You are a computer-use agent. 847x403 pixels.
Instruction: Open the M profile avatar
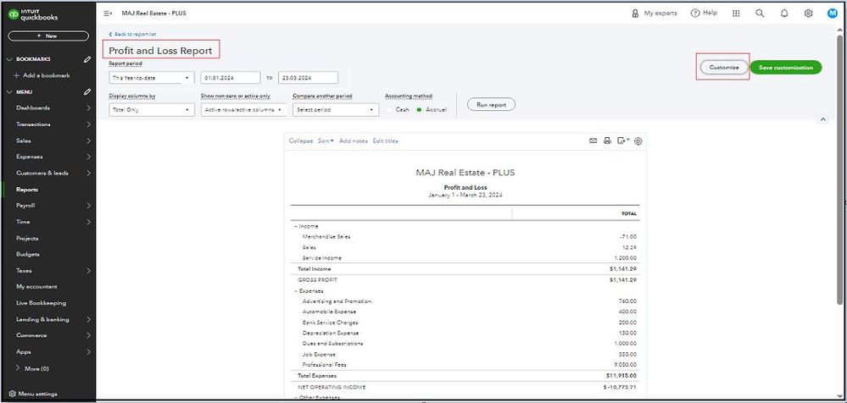pos(833,14)
